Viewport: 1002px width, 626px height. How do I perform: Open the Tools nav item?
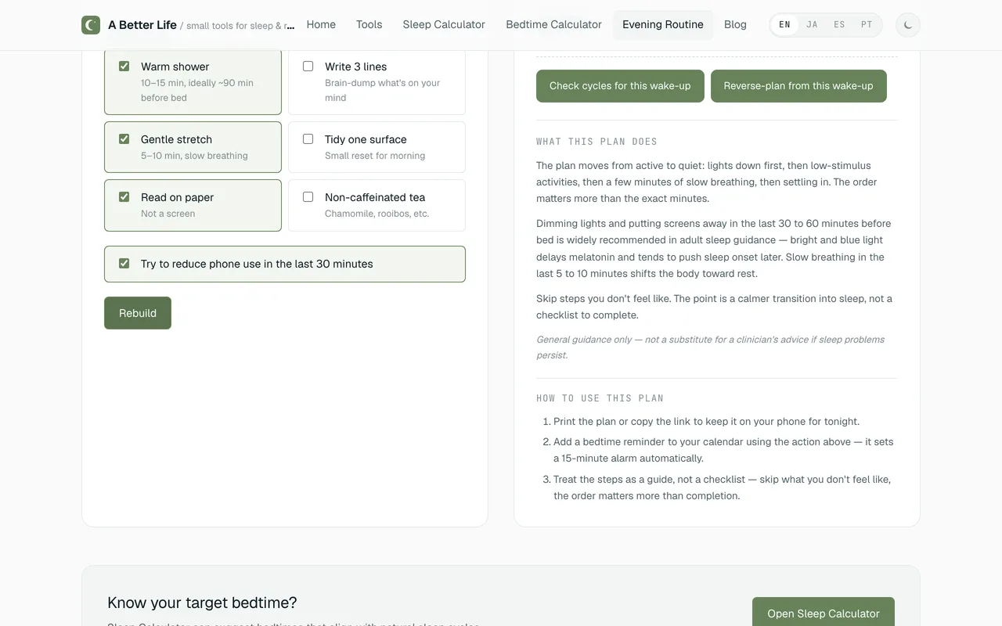[x=369, y=25]
